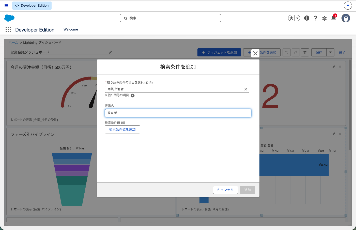Click the 表示名 text input field
The image size is (356, 230).
[178, 113]
